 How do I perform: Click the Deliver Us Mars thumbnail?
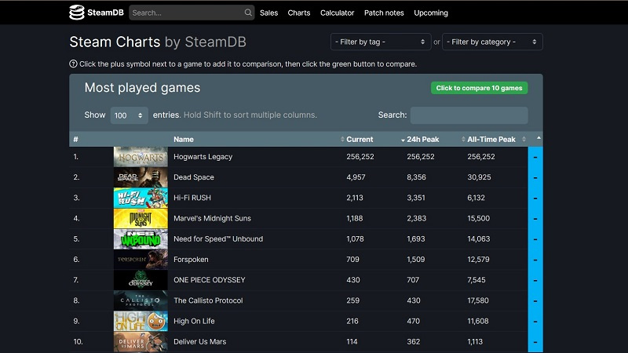pyautogui.click(x=141, y=342)
